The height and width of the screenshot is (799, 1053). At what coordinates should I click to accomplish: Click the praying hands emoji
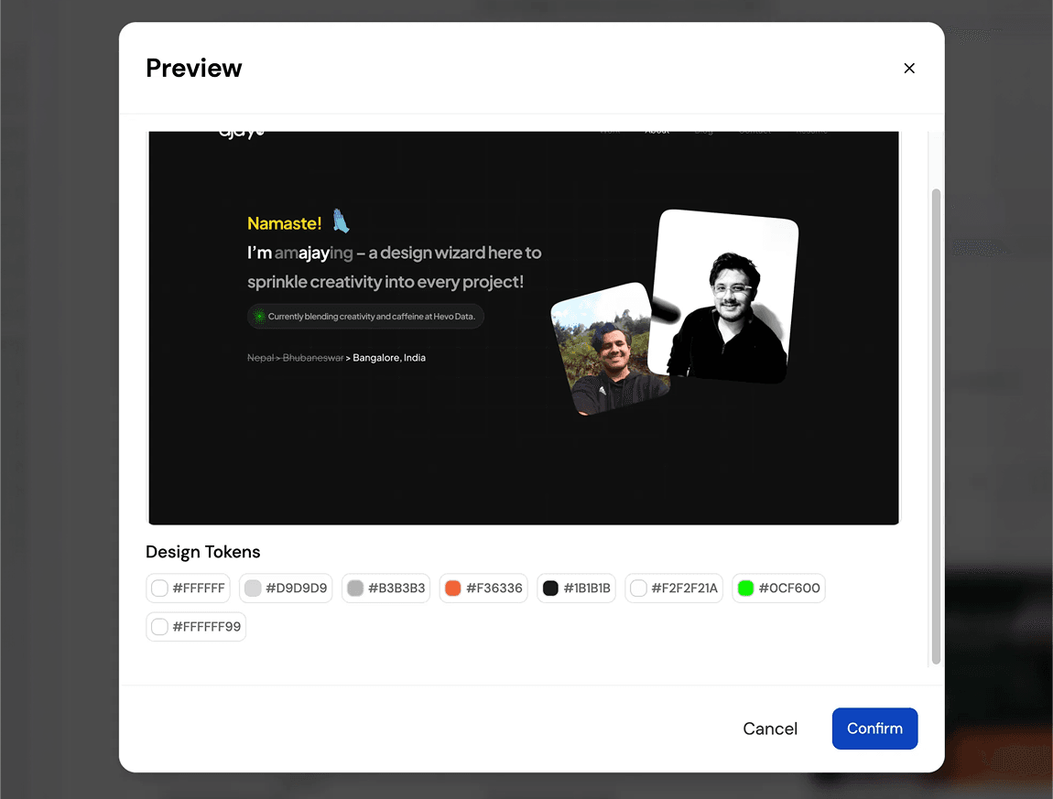342,221
